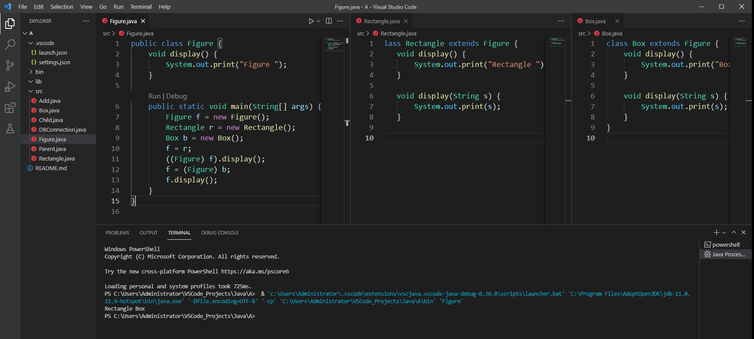Switch to the Output panel tab
Viewport: 754px width, 339px height.
149,233
